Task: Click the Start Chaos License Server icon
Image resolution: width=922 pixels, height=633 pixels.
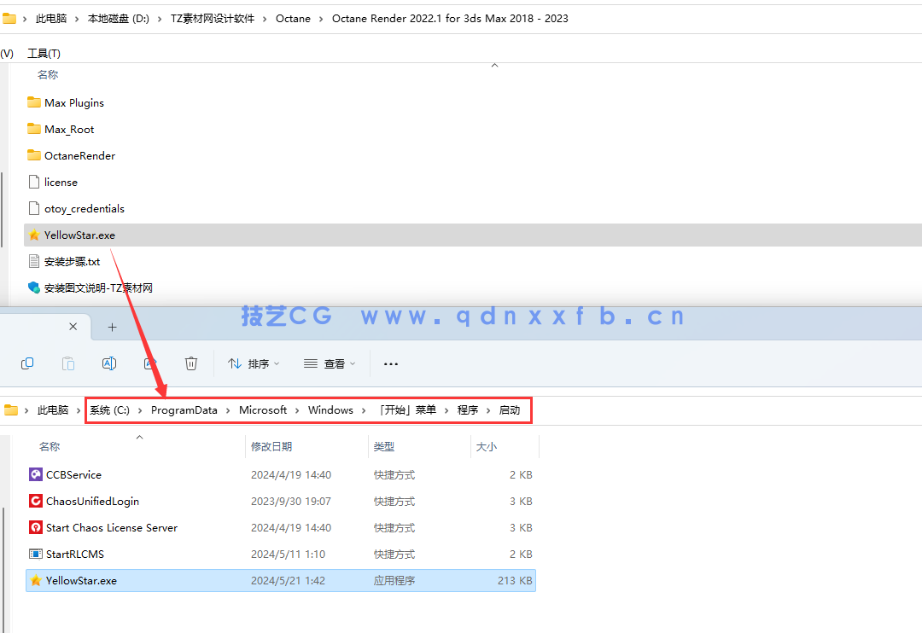Action: (36, 528)
